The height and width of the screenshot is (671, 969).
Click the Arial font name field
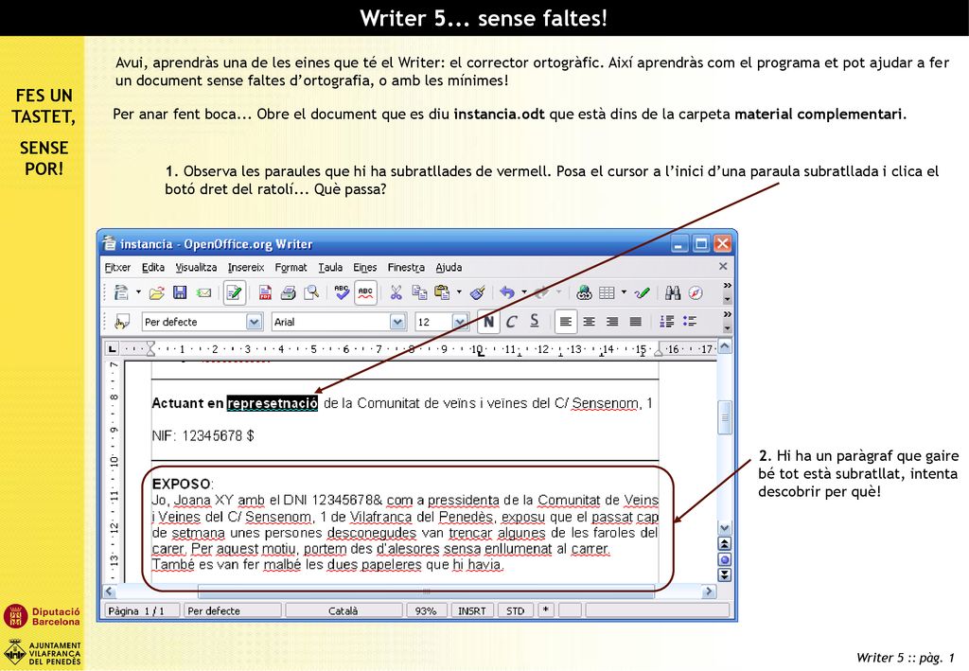tap(330, 322)
